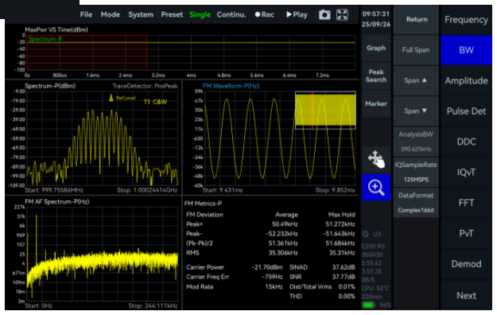Open the Preset menu
The height and width of the screenshot is (315, 497).
coord(172,14)
